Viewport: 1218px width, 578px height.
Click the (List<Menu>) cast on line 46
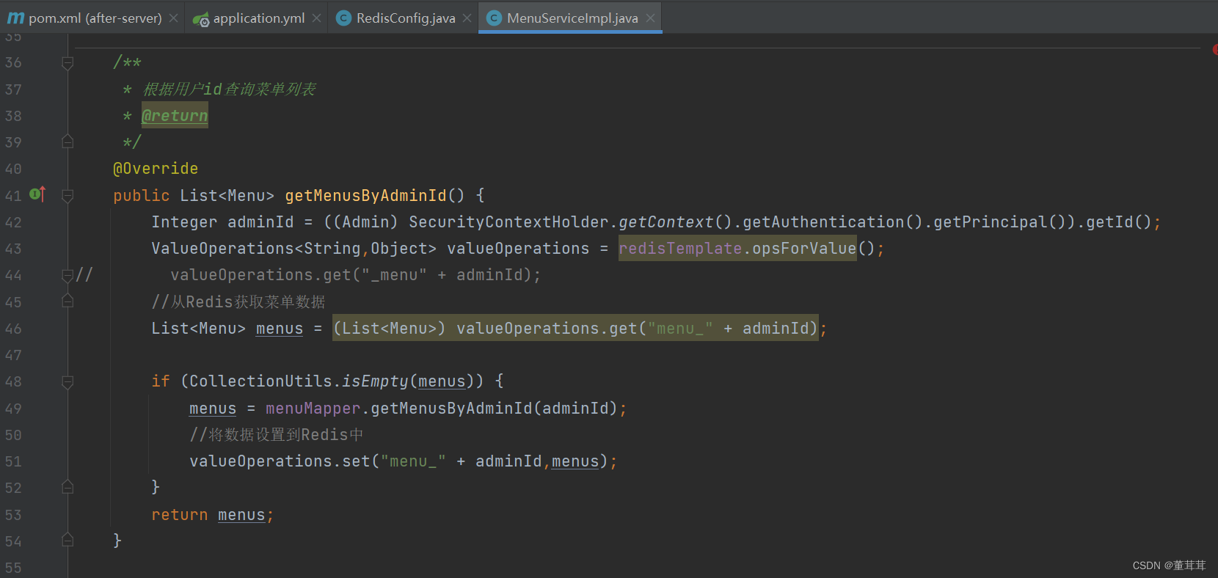[x=389, y=329]
